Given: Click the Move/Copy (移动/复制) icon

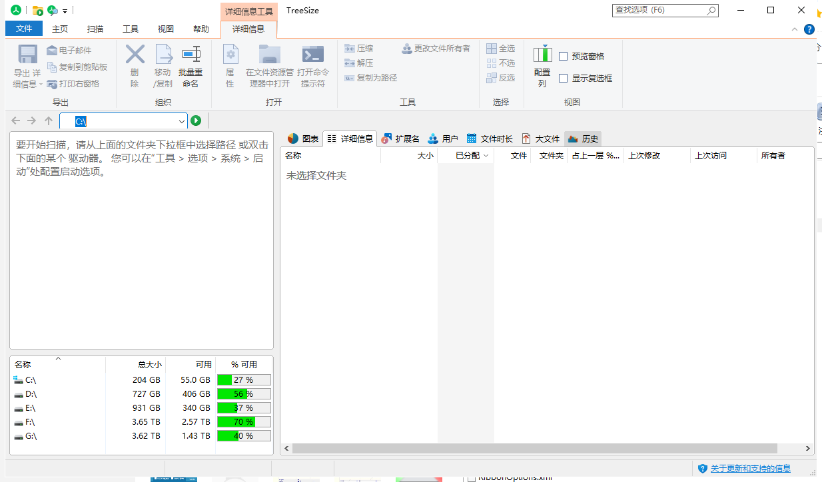Looking at the screenshot, I should 163,55.
